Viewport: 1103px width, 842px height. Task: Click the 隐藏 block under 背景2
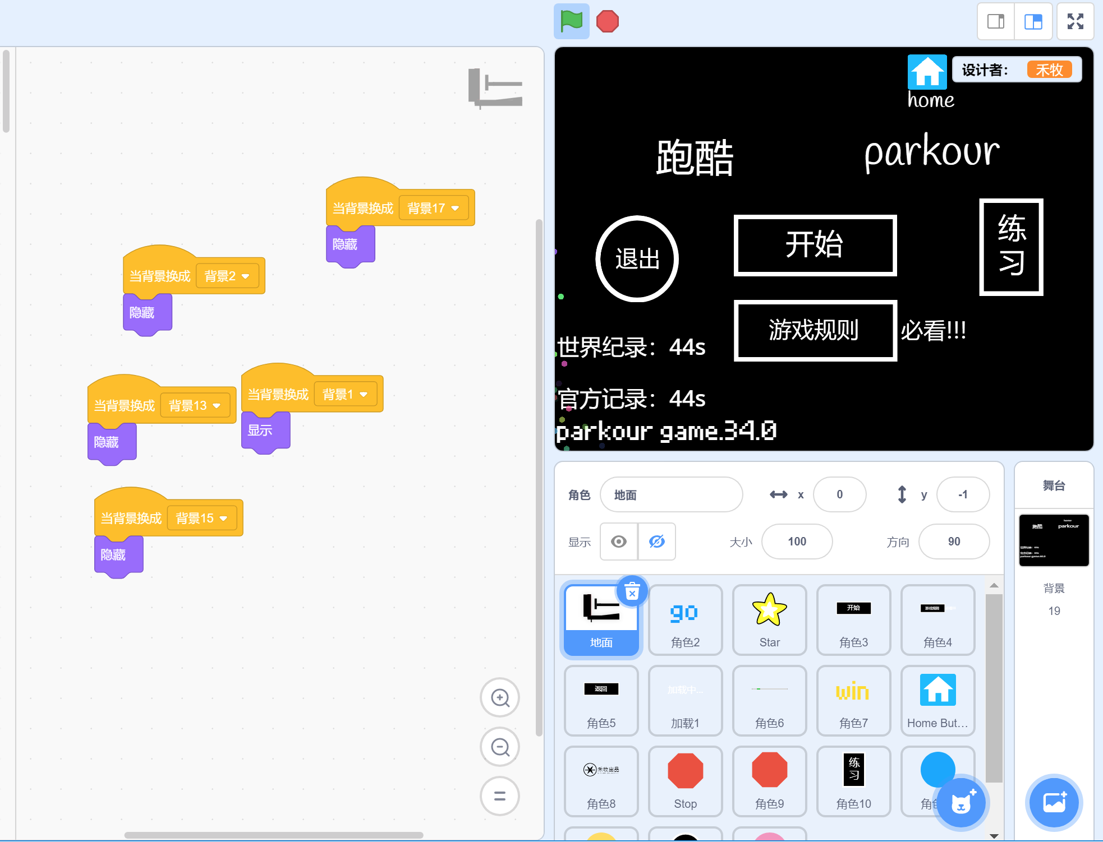pos(147,313)
